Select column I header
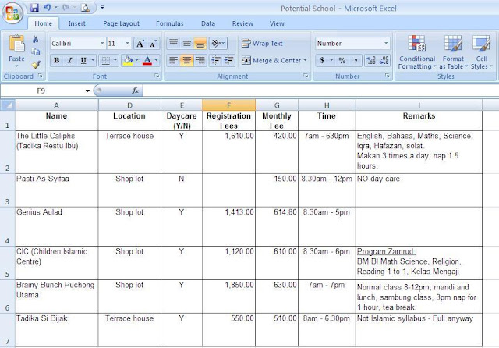 [x=419, y=105]
